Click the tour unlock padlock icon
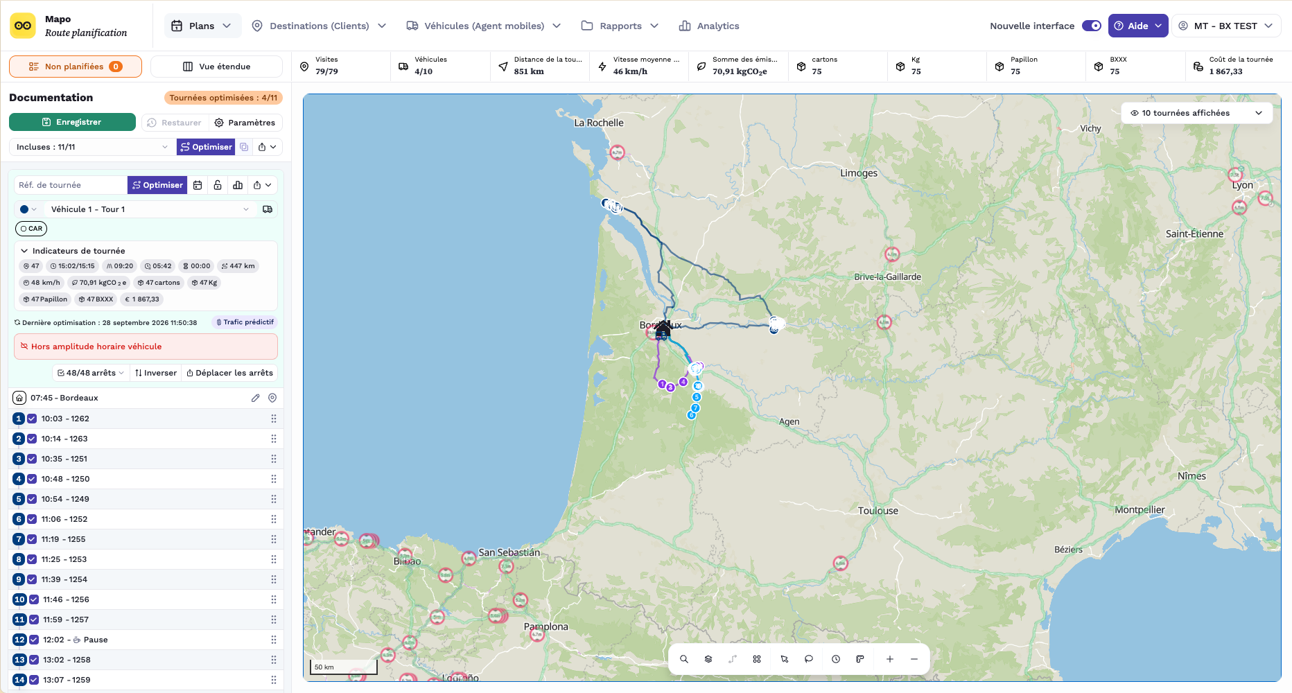The image size is (1292, 693). click(x=218, y=185)
